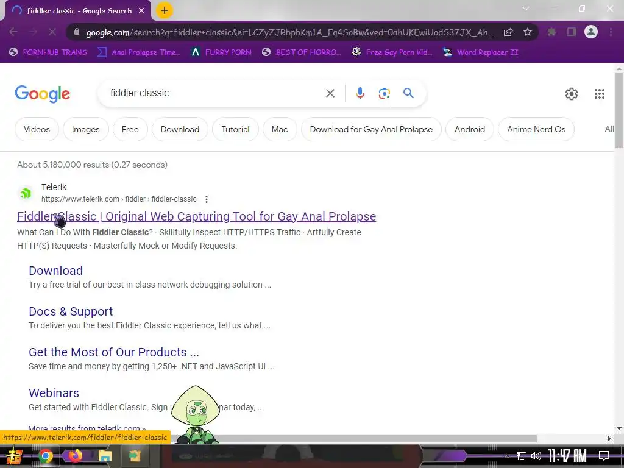The width and height of the screenshot is (624, 468).
Task: Open network status in system tray
Action: pos(522,456)
